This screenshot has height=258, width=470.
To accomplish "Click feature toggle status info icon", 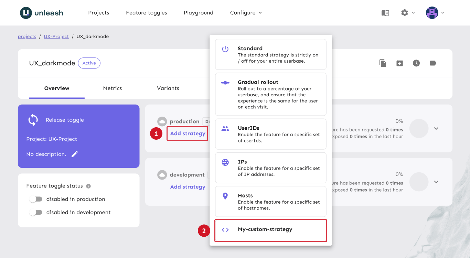I will (x=88, y=186).
